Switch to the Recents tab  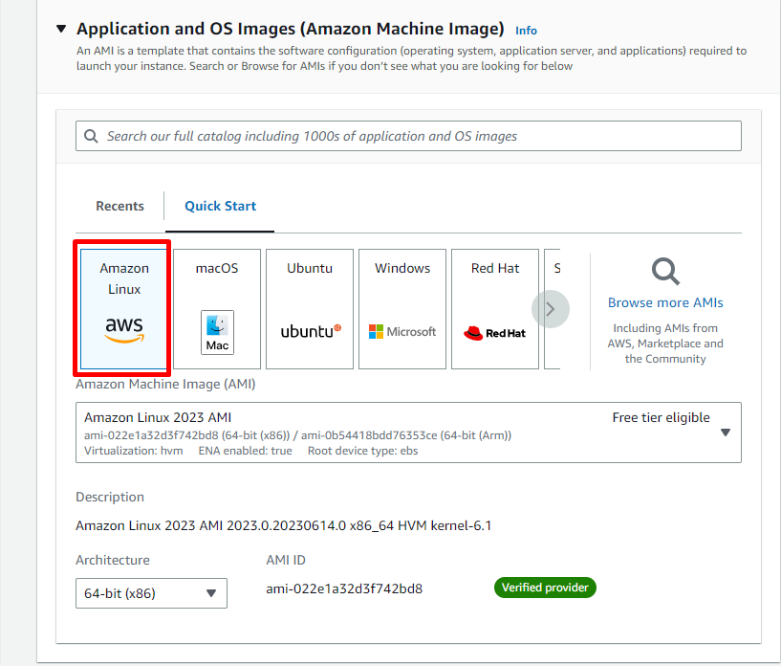(119, 206)
